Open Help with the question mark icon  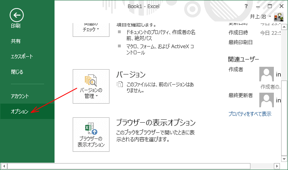point(246,6)
